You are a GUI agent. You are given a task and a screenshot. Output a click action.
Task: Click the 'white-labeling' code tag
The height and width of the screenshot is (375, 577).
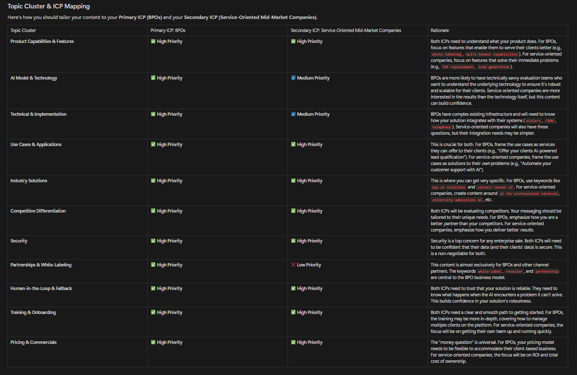tap(447, 54)
